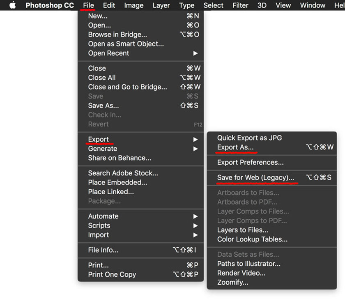Open the Apple menu
The image size is (345, 299).
pos(13,5)
